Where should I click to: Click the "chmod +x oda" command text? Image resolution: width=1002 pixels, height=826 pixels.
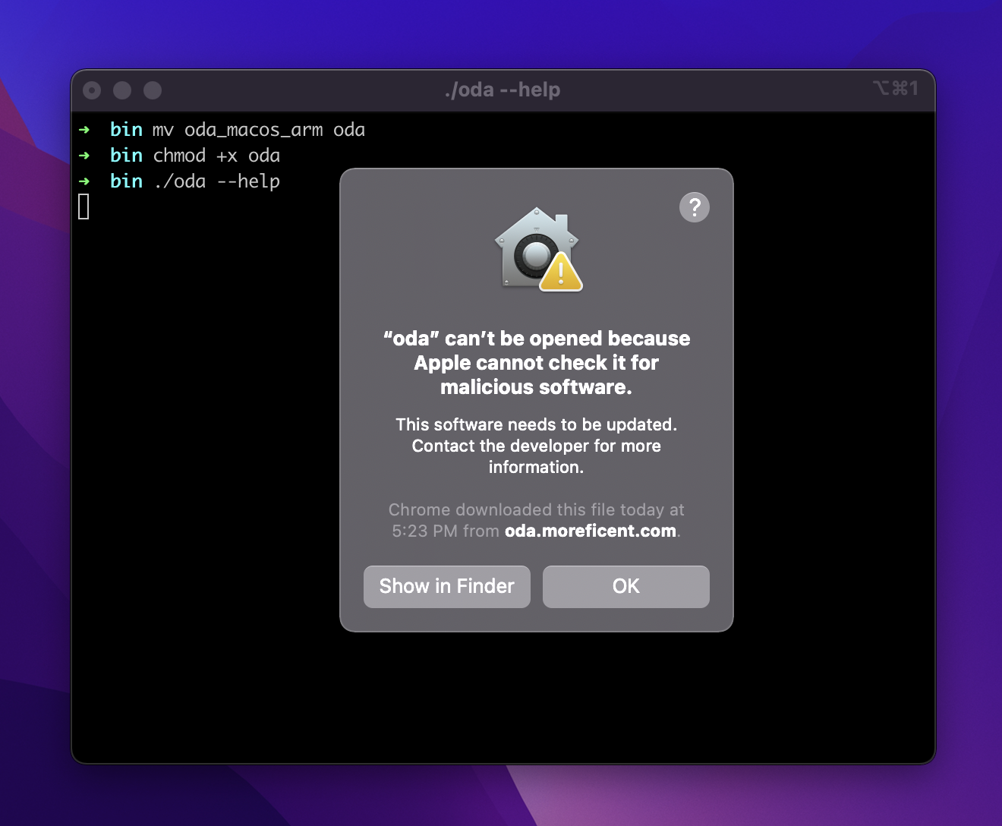(x=216, y=156)
